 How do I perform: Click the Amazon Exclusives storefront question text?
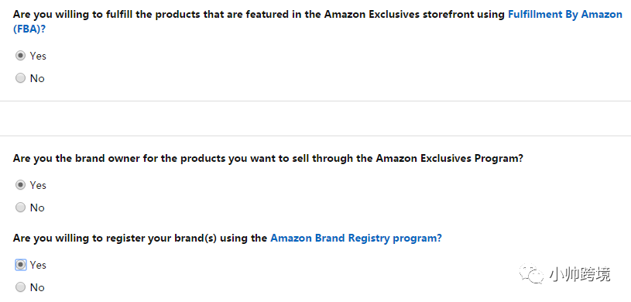coord(259,15)
